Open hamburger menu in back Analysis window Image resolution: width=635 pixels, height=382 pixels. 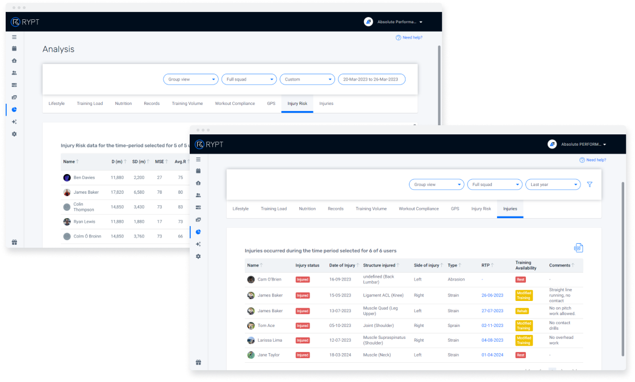(14, 37)
